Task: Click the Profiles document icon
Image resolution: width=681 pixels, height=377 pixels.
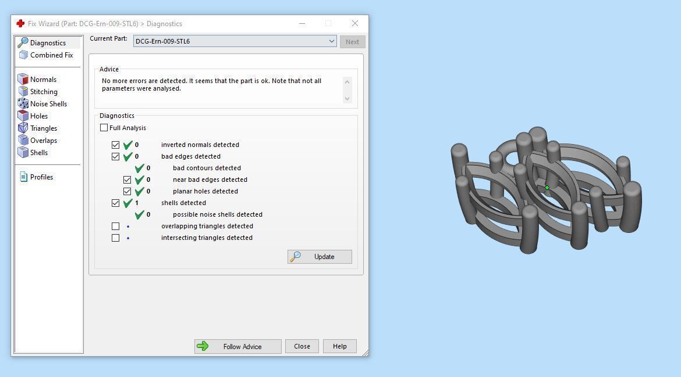Action: click(24, 177)
